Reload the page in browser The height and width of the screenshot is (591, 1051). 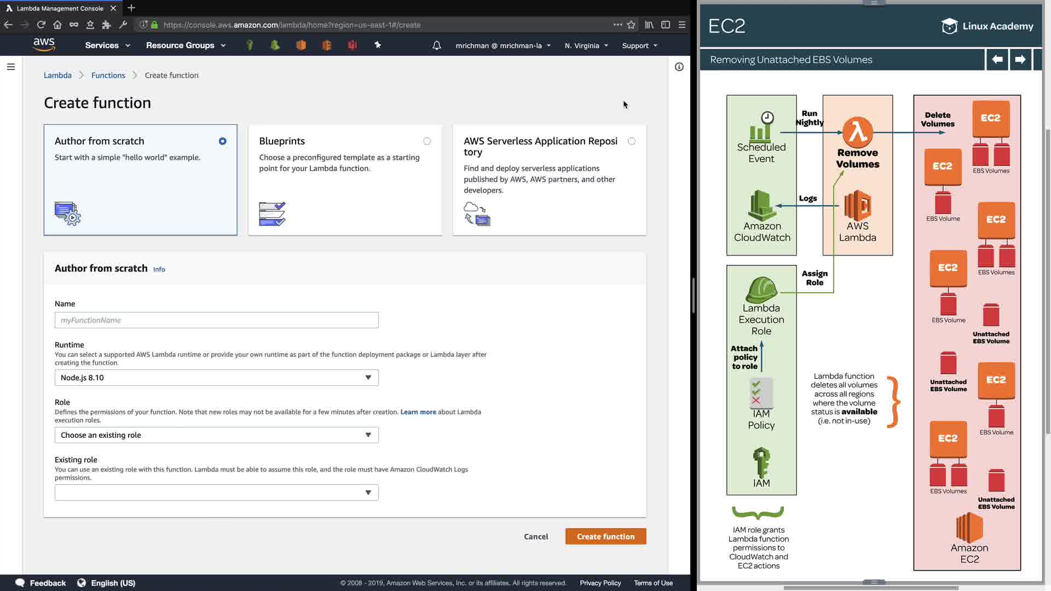pos(41,25)
